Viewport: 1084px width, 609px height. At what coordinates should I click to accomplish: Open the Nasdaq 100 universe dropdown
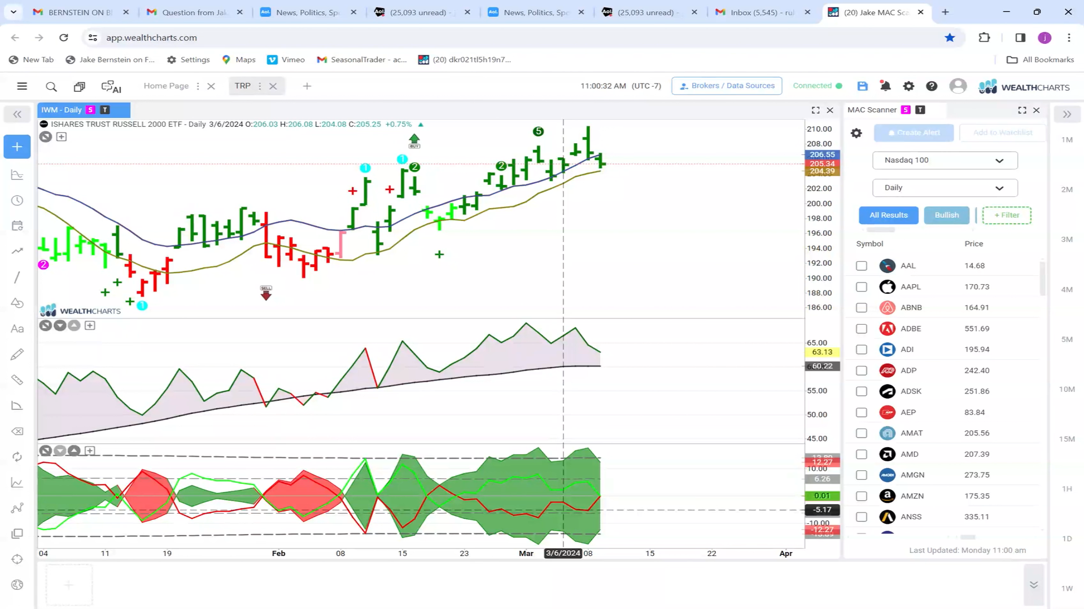pos(945,160)
